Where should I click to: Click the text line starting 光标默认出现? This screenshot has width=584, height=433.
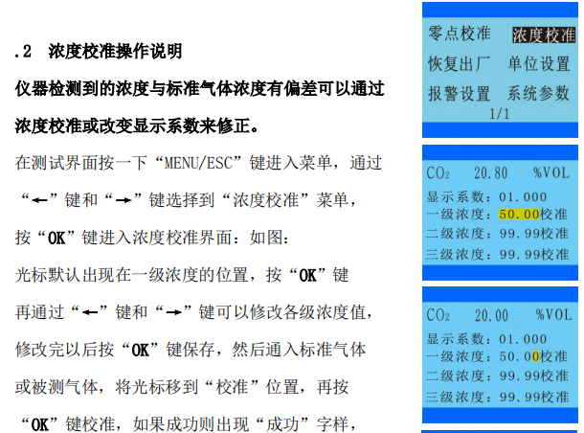[x=182, y=274]
